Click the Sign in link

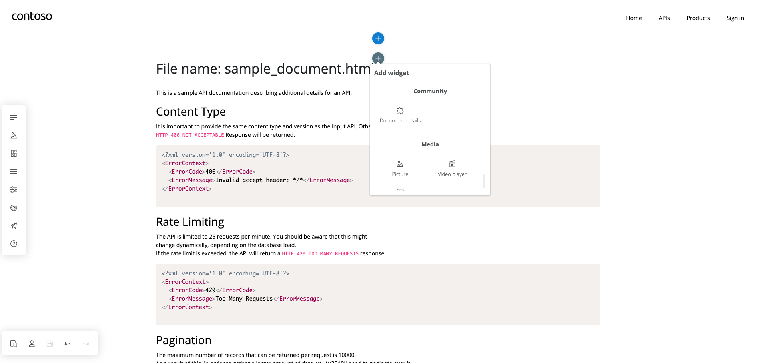[x=735, y=18]
